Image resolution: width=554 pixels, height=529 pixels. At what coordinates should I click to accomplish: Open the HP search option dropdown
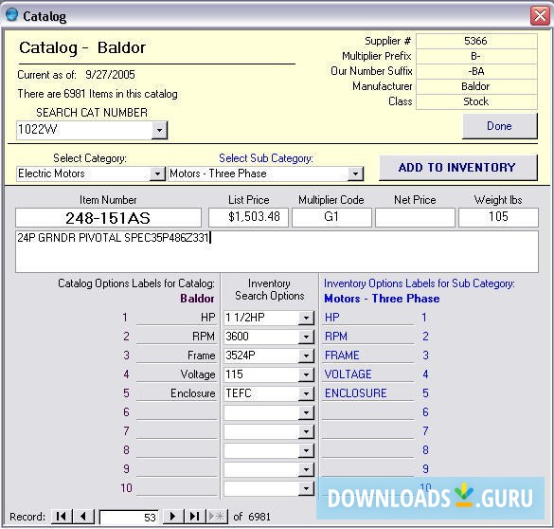coord(306,318)
